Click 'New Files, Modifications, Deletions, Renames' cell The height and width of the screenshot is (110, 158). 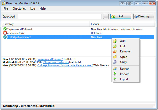pos(117,29)
